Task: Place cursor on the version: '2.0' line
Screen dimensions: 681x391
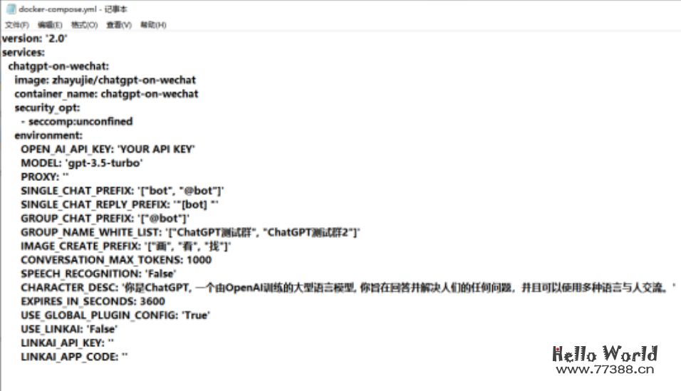Action: point(35,38)
